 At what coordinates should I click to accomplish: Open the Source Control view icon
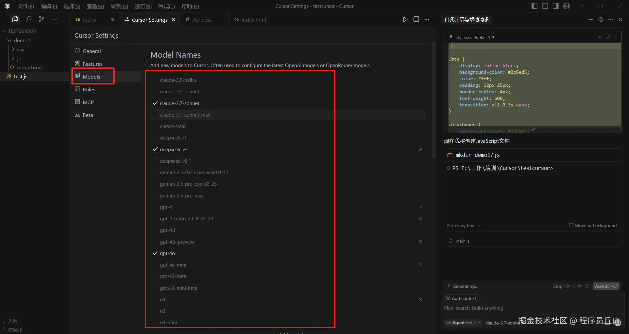pyautogui.click(x=41, y=19)
